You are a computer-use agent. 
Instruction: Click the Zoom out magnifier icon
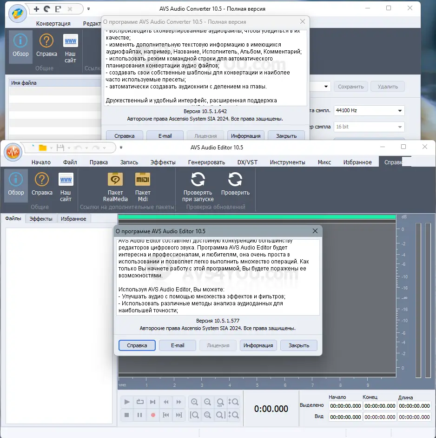[207, 402]
